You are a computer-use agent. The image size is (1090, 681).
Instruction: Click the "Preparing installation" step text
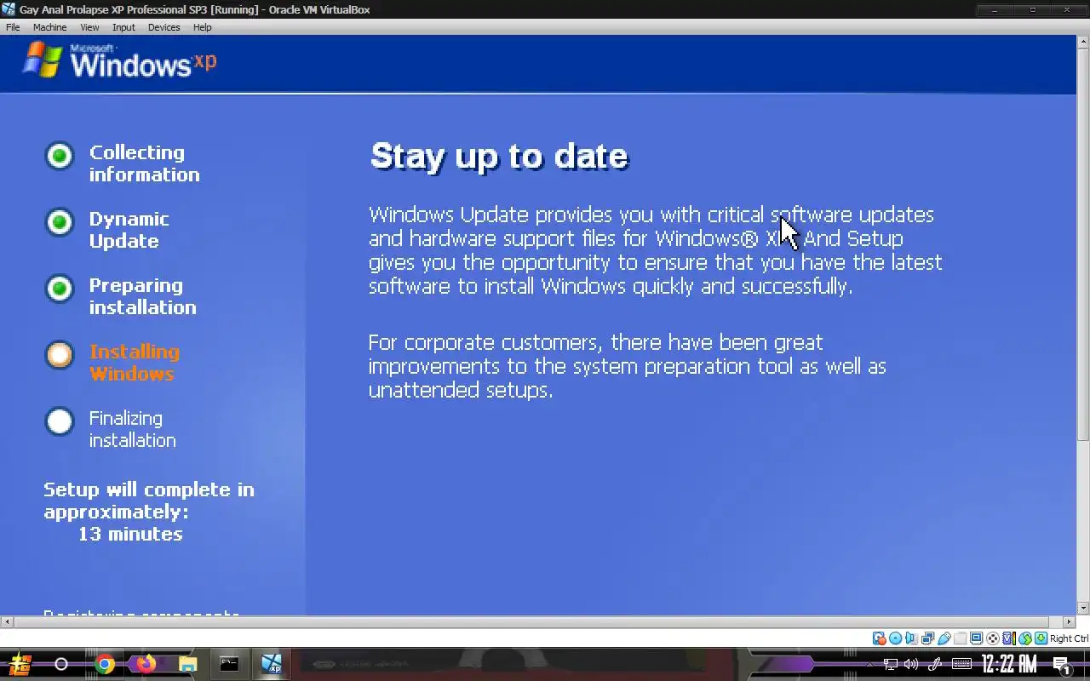coord(142,296)
